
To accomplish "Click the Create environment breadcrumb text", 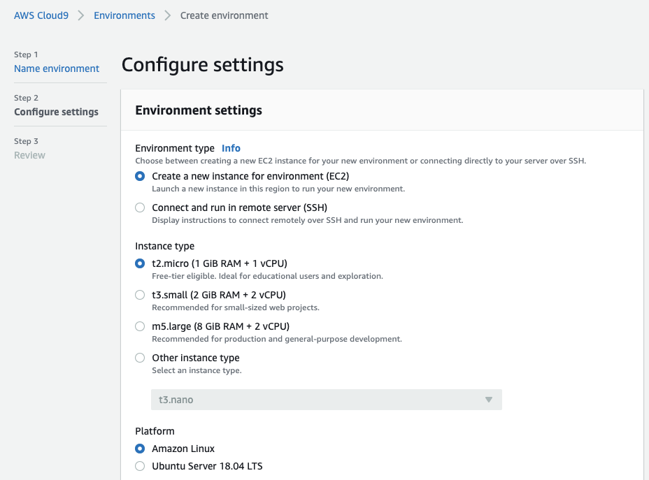I will (224, 15).
